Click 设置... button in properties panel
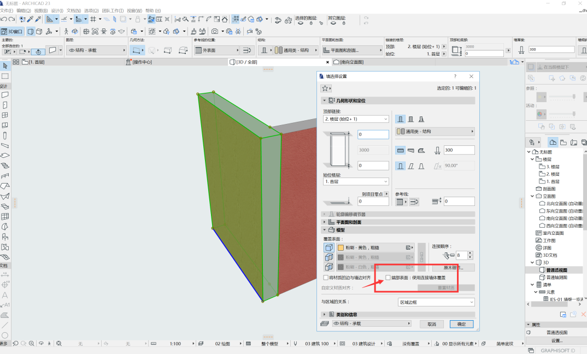587x354 pixels. coord(557,340)
